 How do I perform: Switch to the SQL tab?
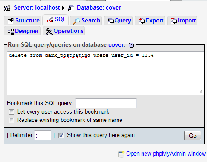click(56, 19)
